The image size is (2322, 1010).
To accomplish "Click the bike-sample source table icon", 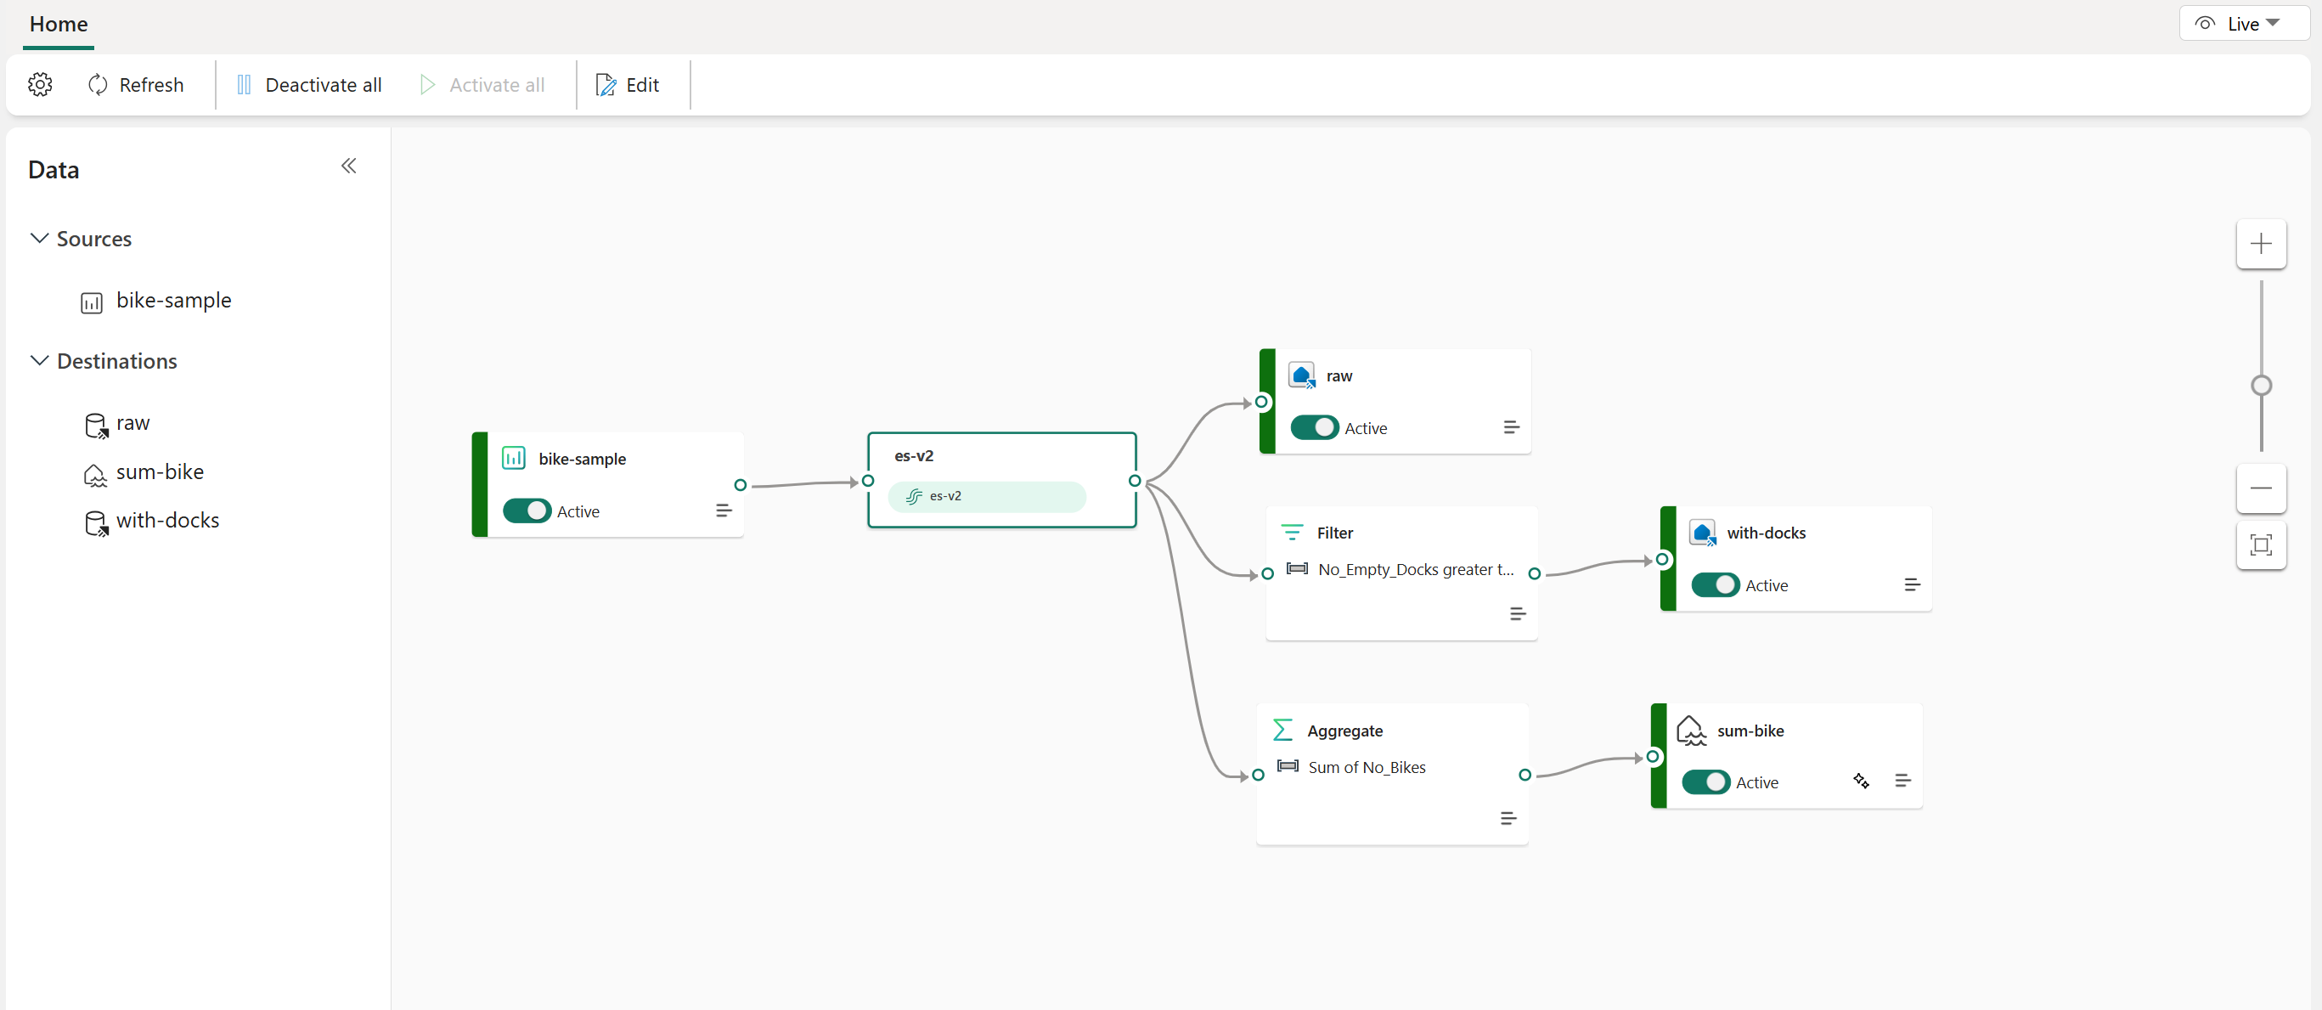I will click(92, 301).
